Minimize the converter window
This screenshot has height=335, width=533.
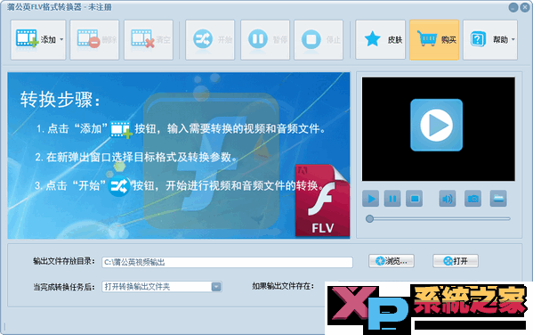tap(513, 7)
